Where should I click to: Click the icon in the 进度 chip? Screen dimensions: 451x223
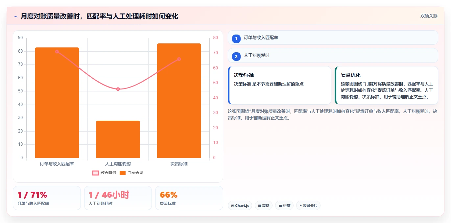tap(280, 206)
